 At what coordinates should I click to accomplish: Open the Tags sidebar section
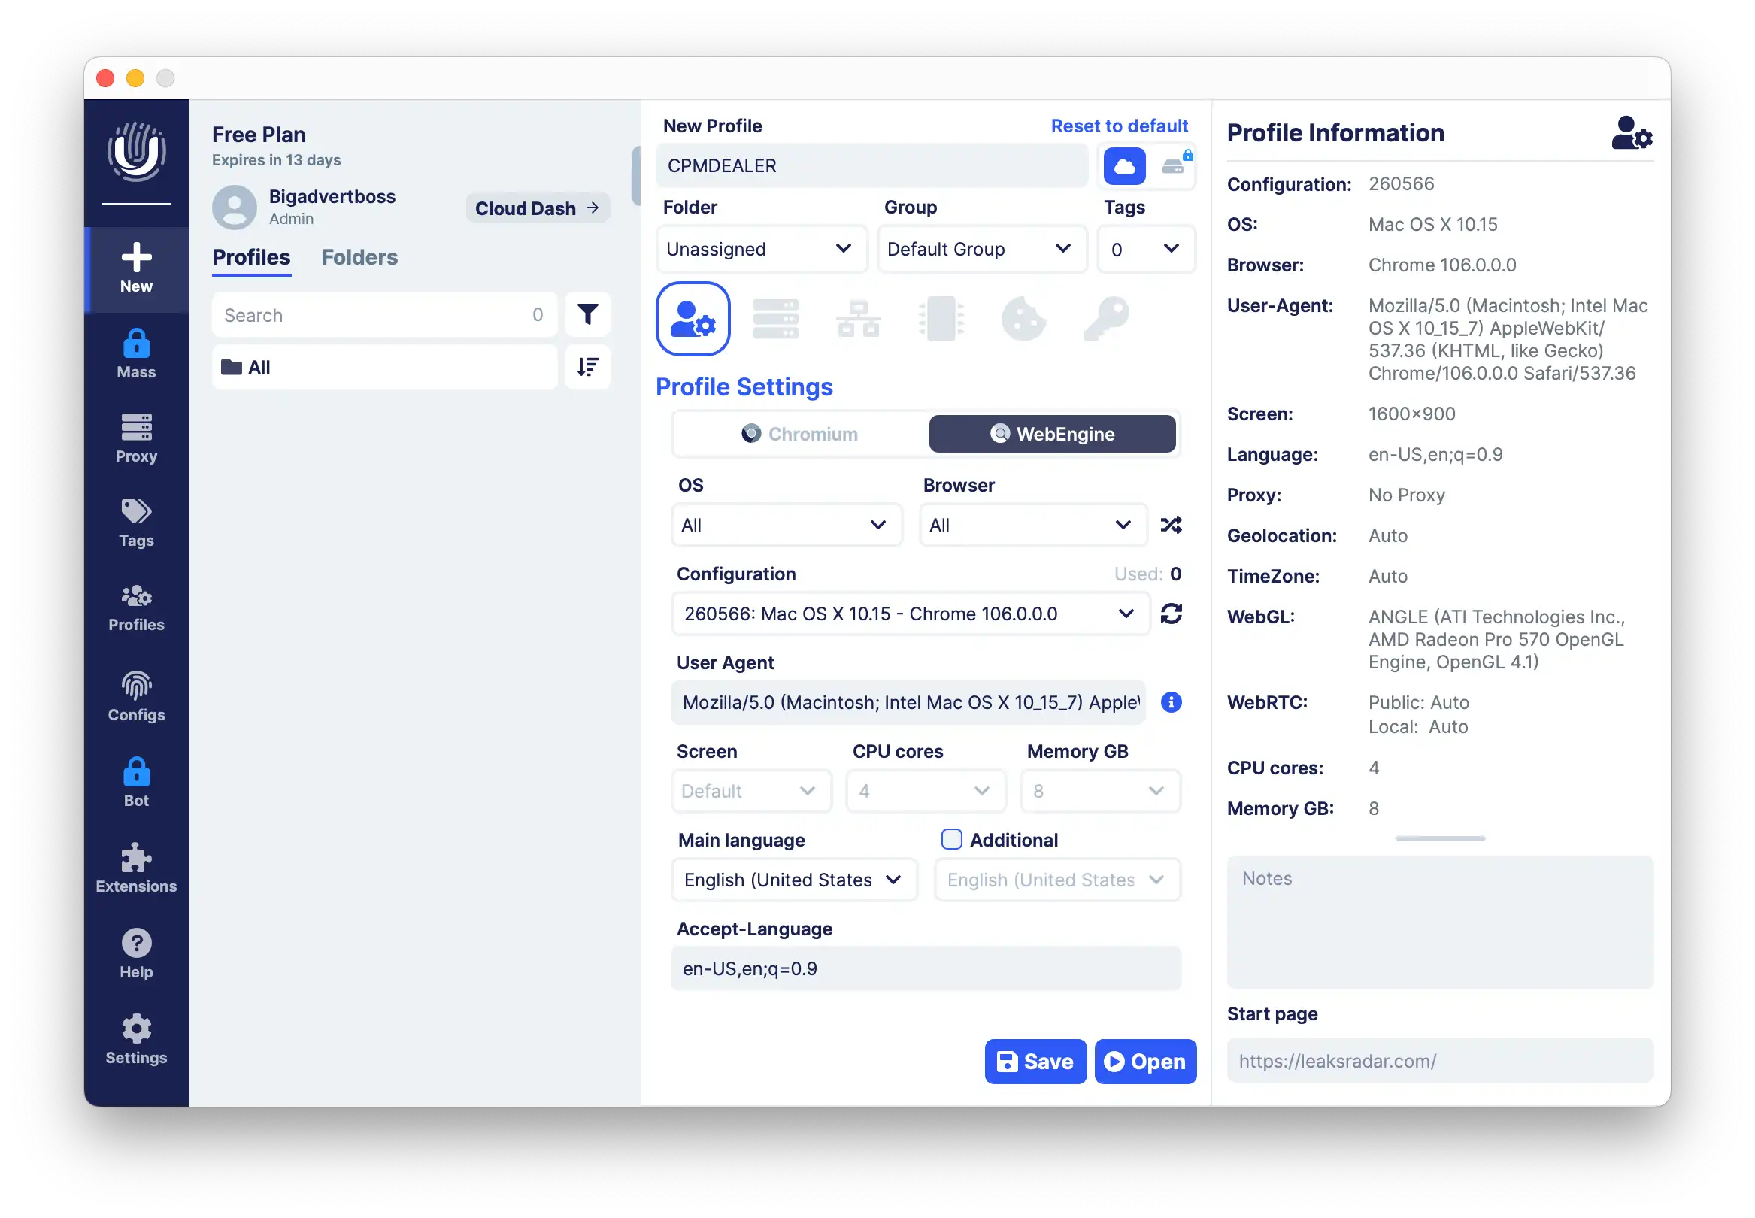(x=136, y=523)
